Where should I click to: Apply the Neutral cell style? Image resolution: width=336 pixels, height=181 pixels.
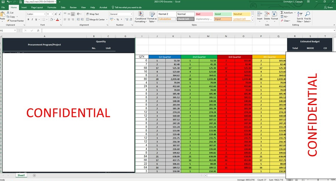241,14
